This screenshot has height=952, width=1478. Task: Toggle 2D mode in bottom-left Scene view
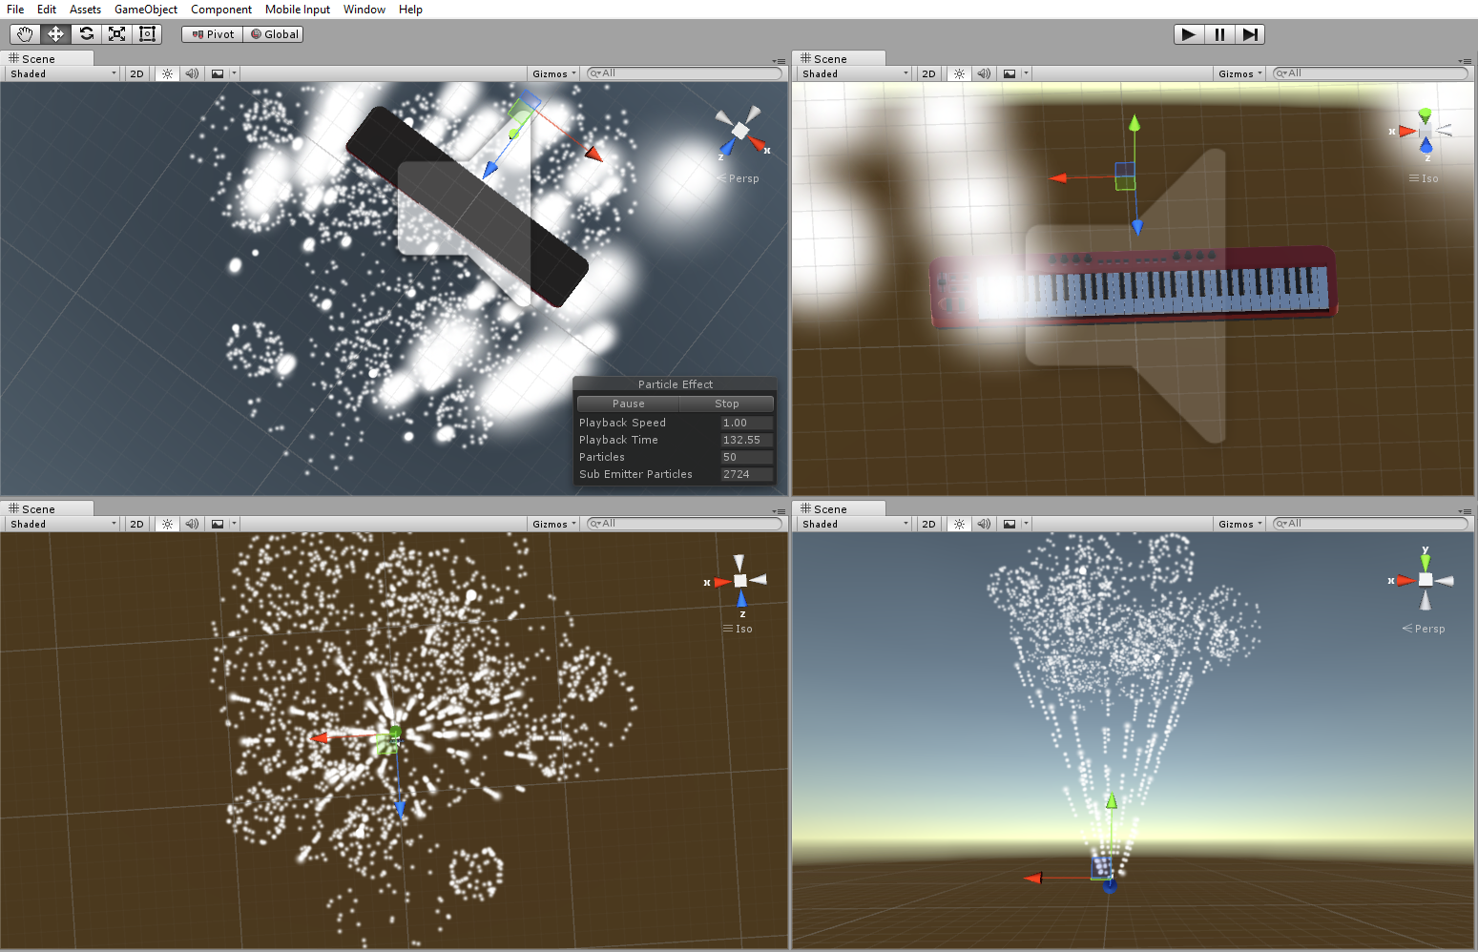(x=137, y=524)
